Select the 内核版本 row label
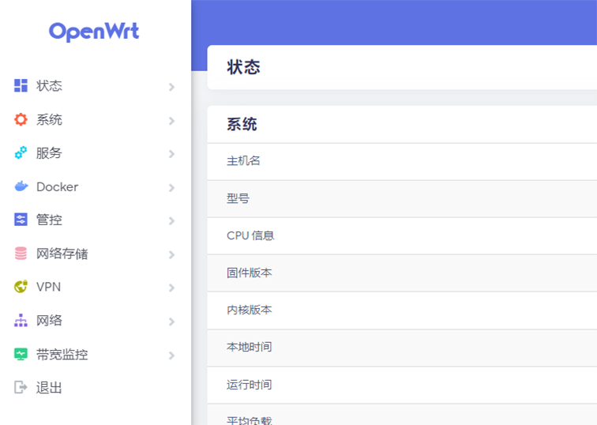The image size is (597, 425). (x=249, y=310)
